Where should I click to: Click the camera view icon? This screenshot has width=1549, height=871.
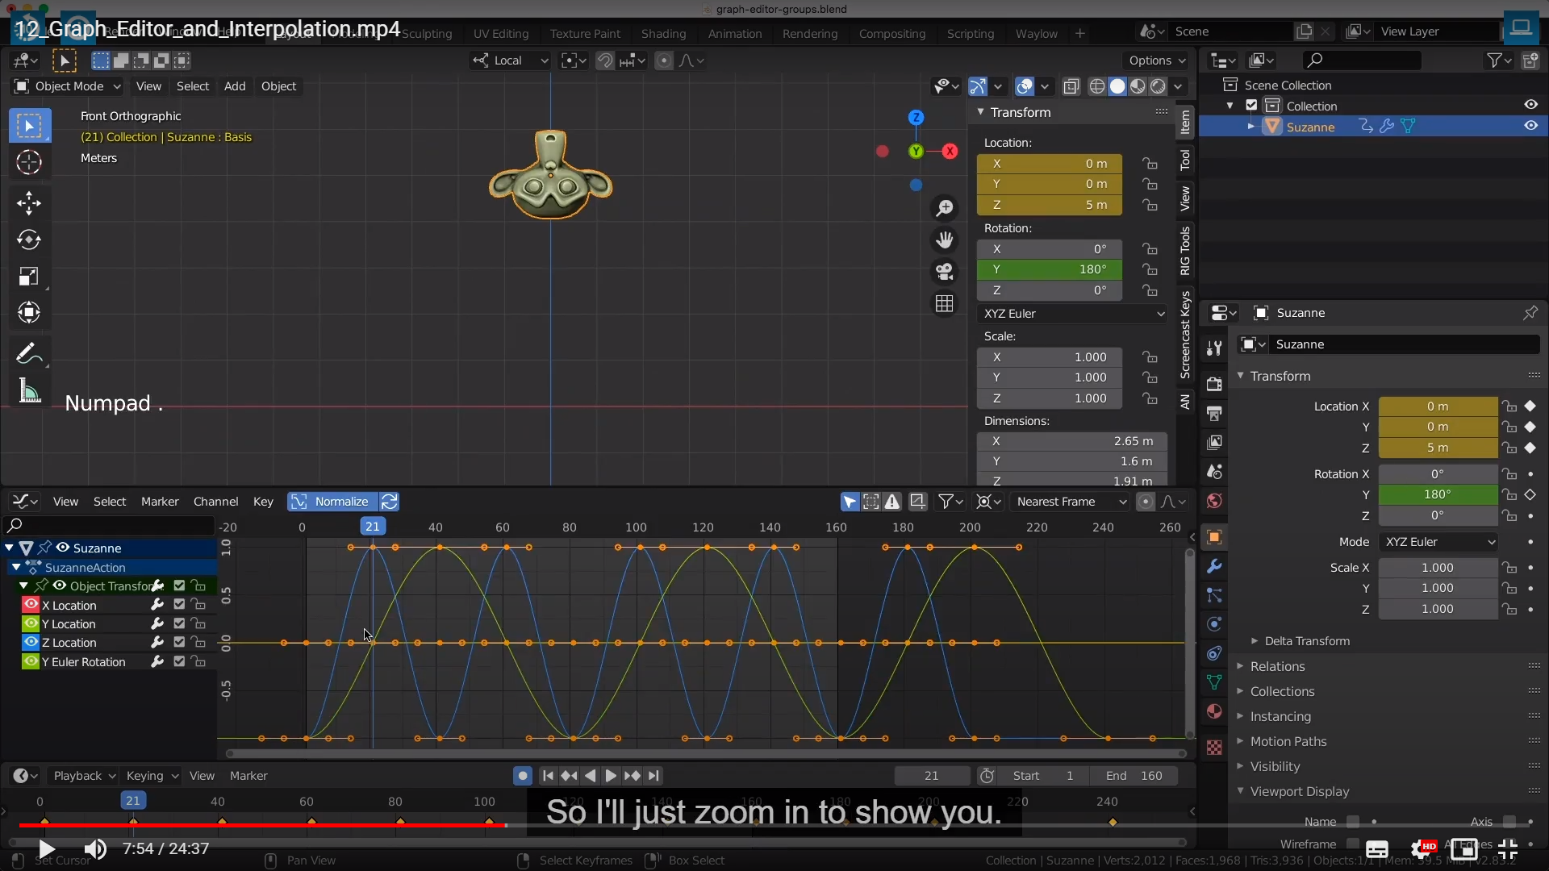pyautogui.click(x=944, y=272)
